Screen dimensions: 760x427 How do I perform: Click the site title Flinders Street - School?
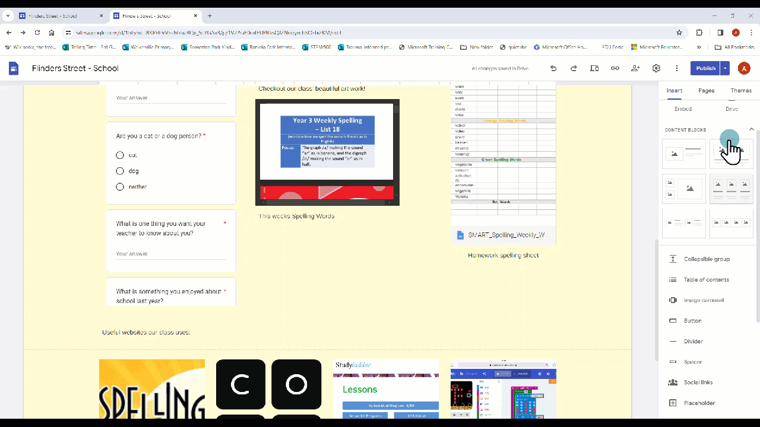[x=75, y=68]
